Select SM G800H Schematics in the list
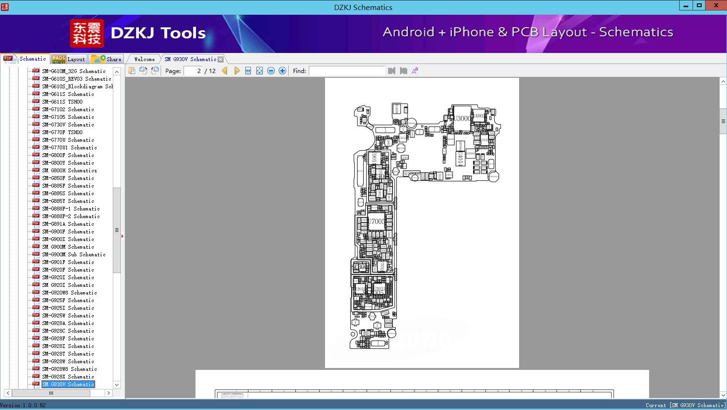This screenshot has height=410, width=727. [69, 170]
